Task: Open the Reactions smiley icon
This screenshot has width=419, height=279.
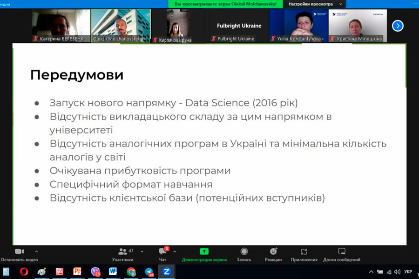Action: click(273, 252)
